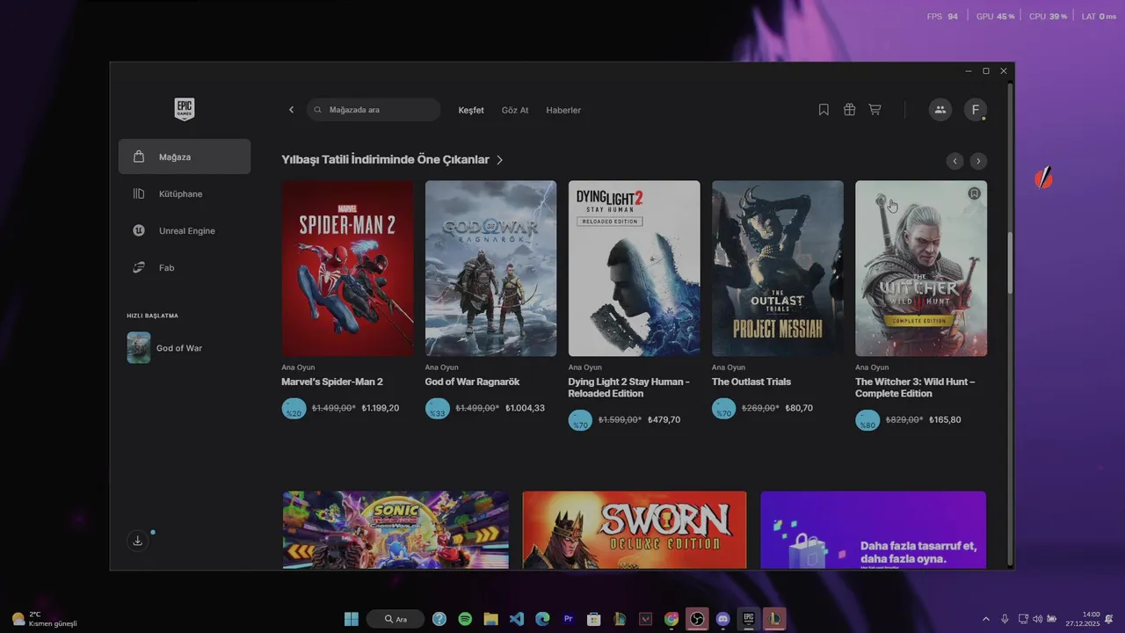The image size is (1125, 633).
Task: Expand Yılbaşı Tatili İndiriminde Öne Çıkanlar heading
Action: coord(392,160)
